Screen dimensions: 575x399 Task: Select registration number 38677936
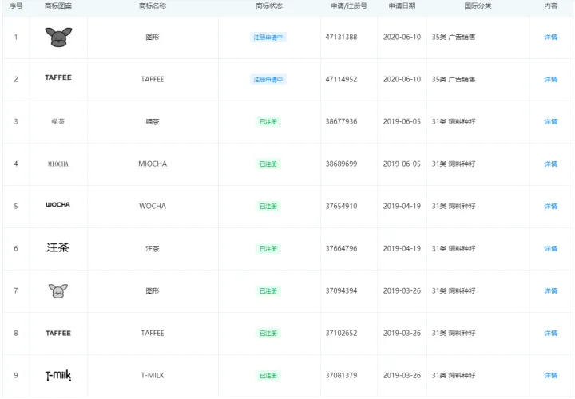pyautogui.click(x=342, y=121)
